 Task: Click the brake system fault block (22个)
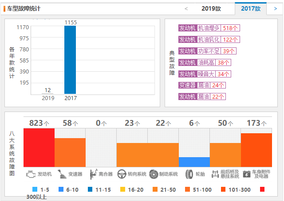(x=163, y=155)
